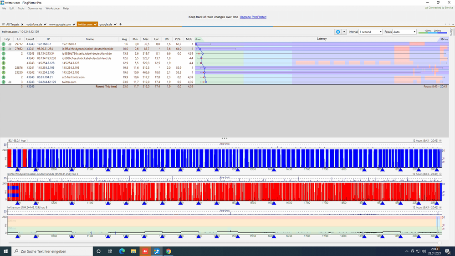Image resolution: width=455 pixels, height=256 pixels.
Task: Switch to the vodafone.de target tab
Action: [x=34, y=25]
